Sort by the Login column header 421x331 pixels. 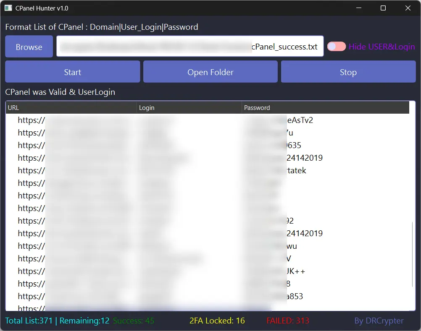[x=189, y=108]
